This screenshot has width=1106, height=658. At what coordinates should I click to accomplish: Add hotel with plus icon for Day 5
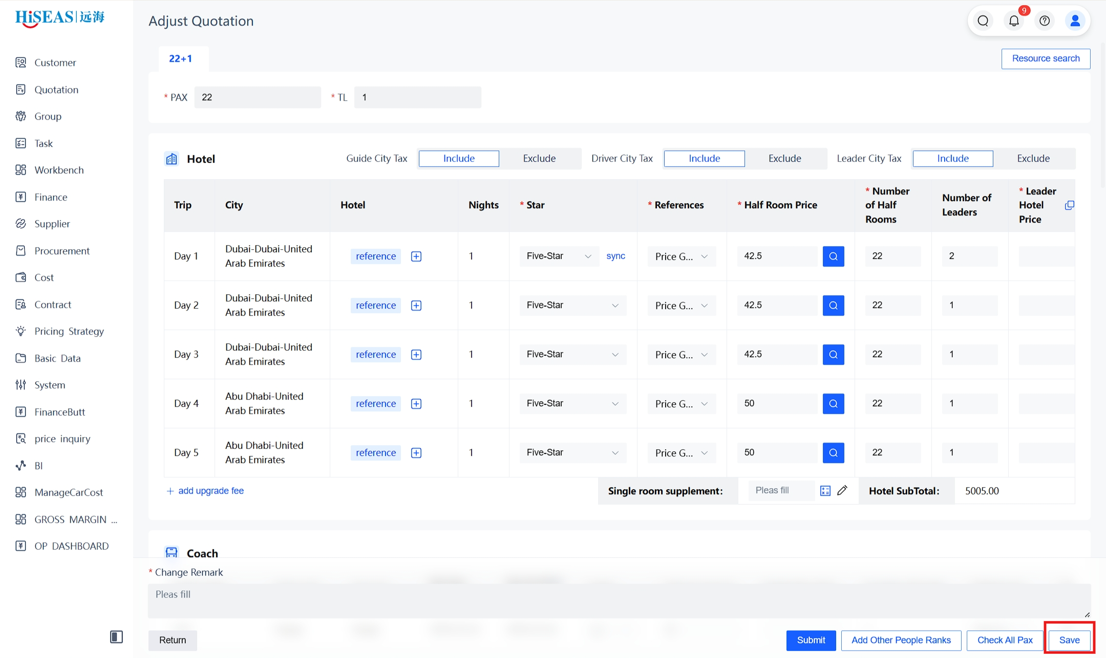tap(416, 453)
